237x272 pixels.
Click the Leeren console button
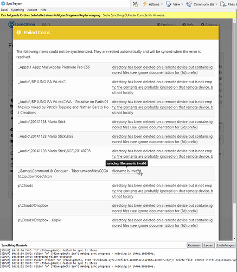[x=209, y=245]
